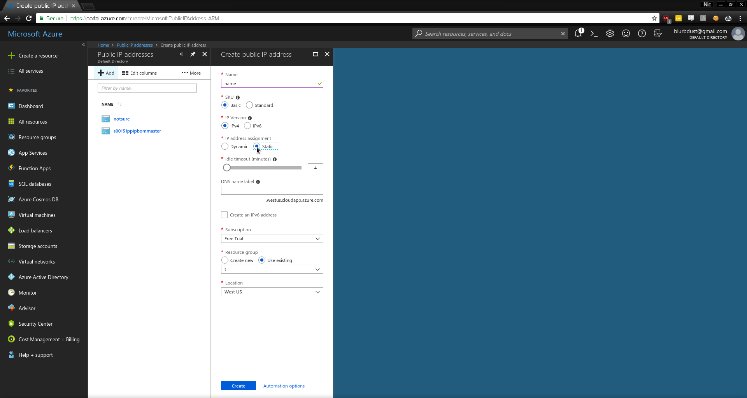Click the Idle timeout info icon
Screen dimensions: 747x398
[x=275, y=159]
